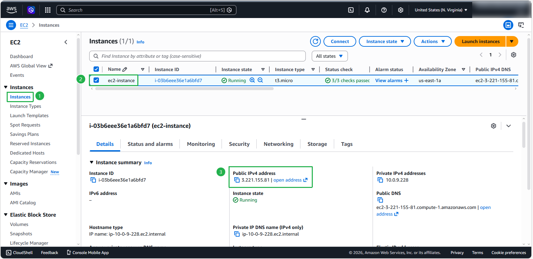Image resolution: width=533 pixels, height=259 pixels.
Task: Open CloudShell from the footer bar
Action: coord(19,253)
